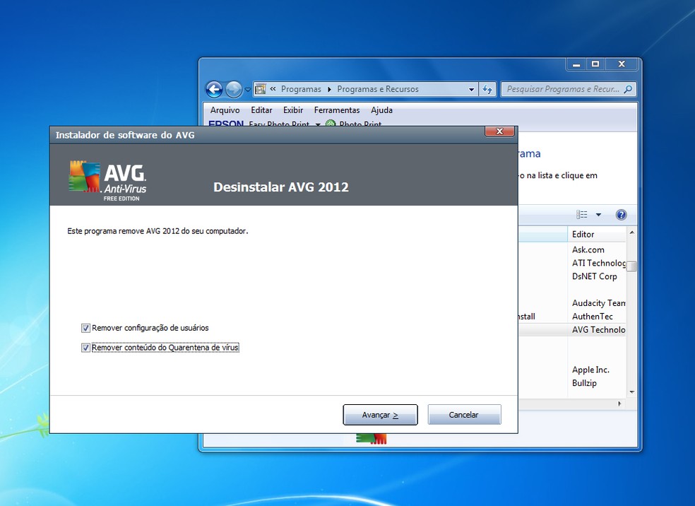Click the Avançar button
This screenshot has height=506, width=695.
tap(380, 415)
